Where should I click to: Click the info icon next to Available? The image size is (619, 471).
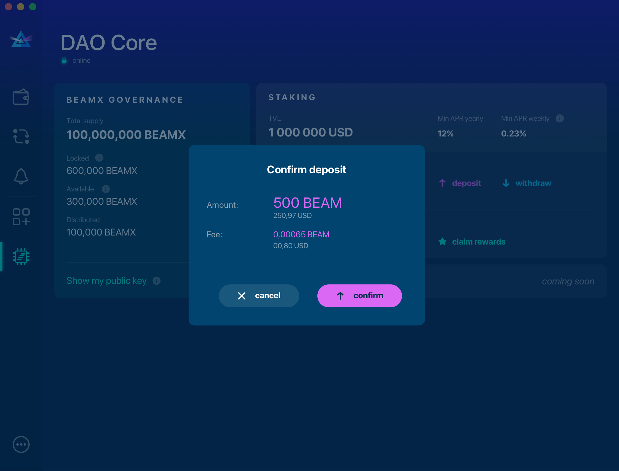click(106, 189)
